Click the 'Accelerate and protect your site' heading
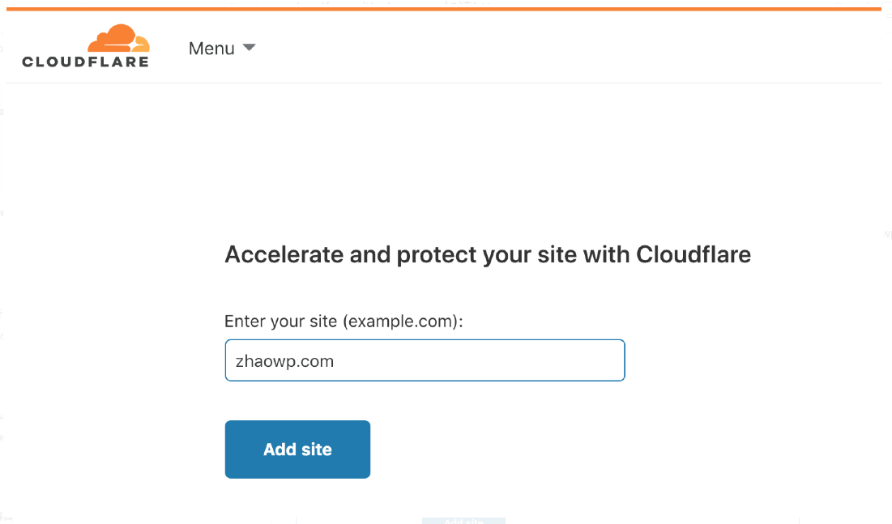This screenshot has width=892, height=524. point(487,254)
